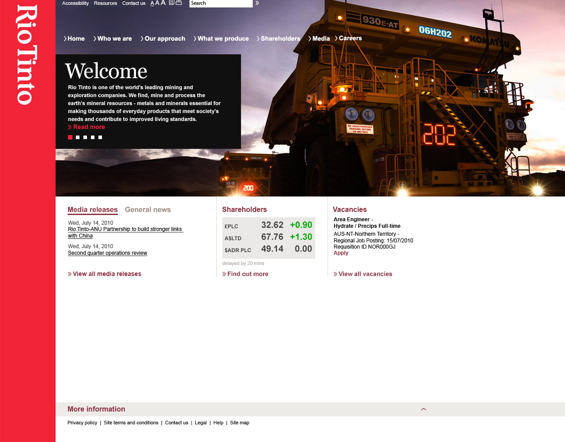Open the Shareholders menu item
This screenshot has width=565, height=442.
[279, 38]
